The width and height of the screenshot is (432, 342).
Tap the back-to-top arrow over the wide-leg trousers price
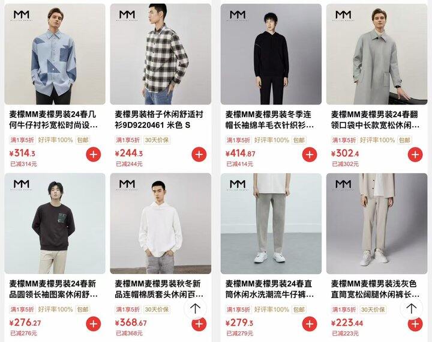[411, 308]
